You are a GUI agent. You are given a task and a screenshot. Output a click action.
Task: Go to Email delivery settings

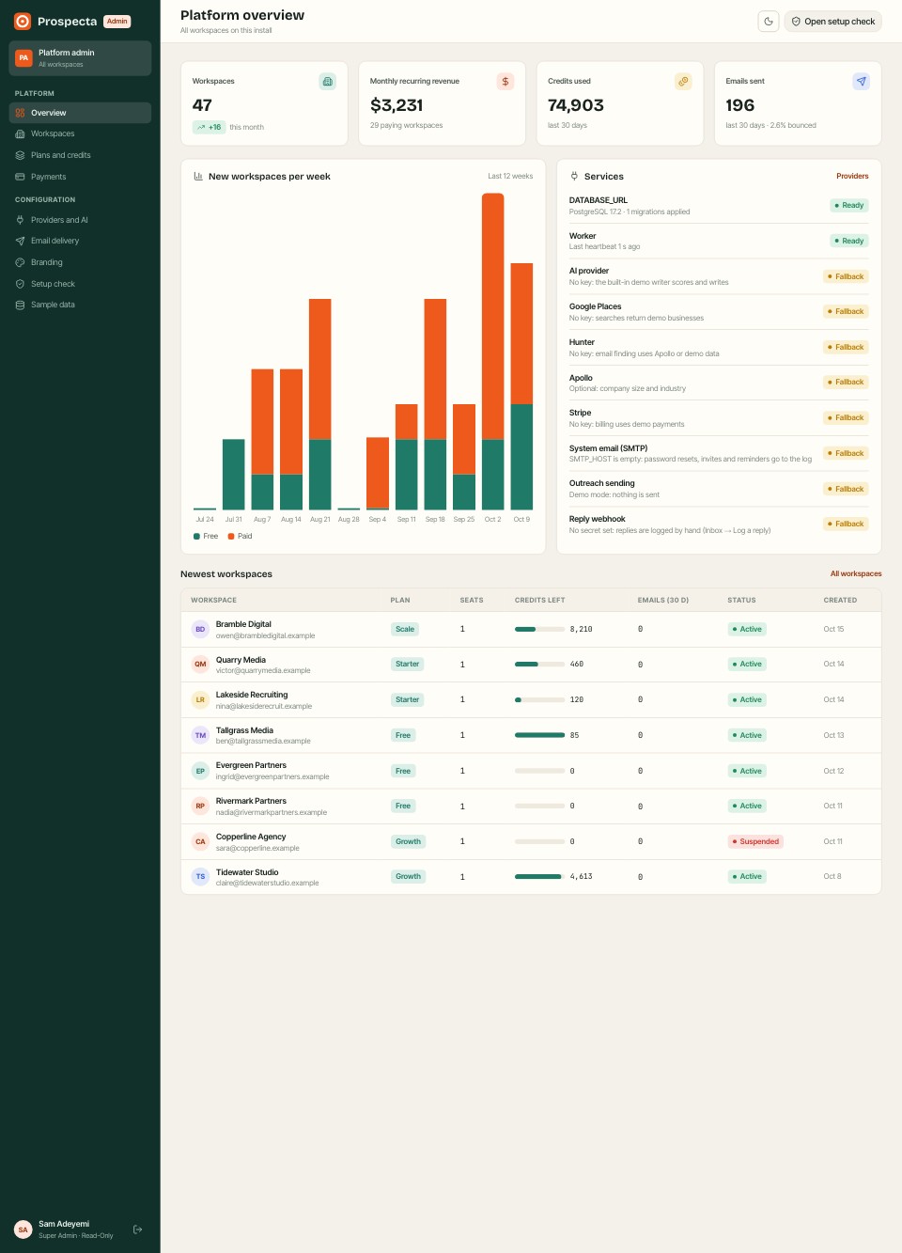[80, 241]
